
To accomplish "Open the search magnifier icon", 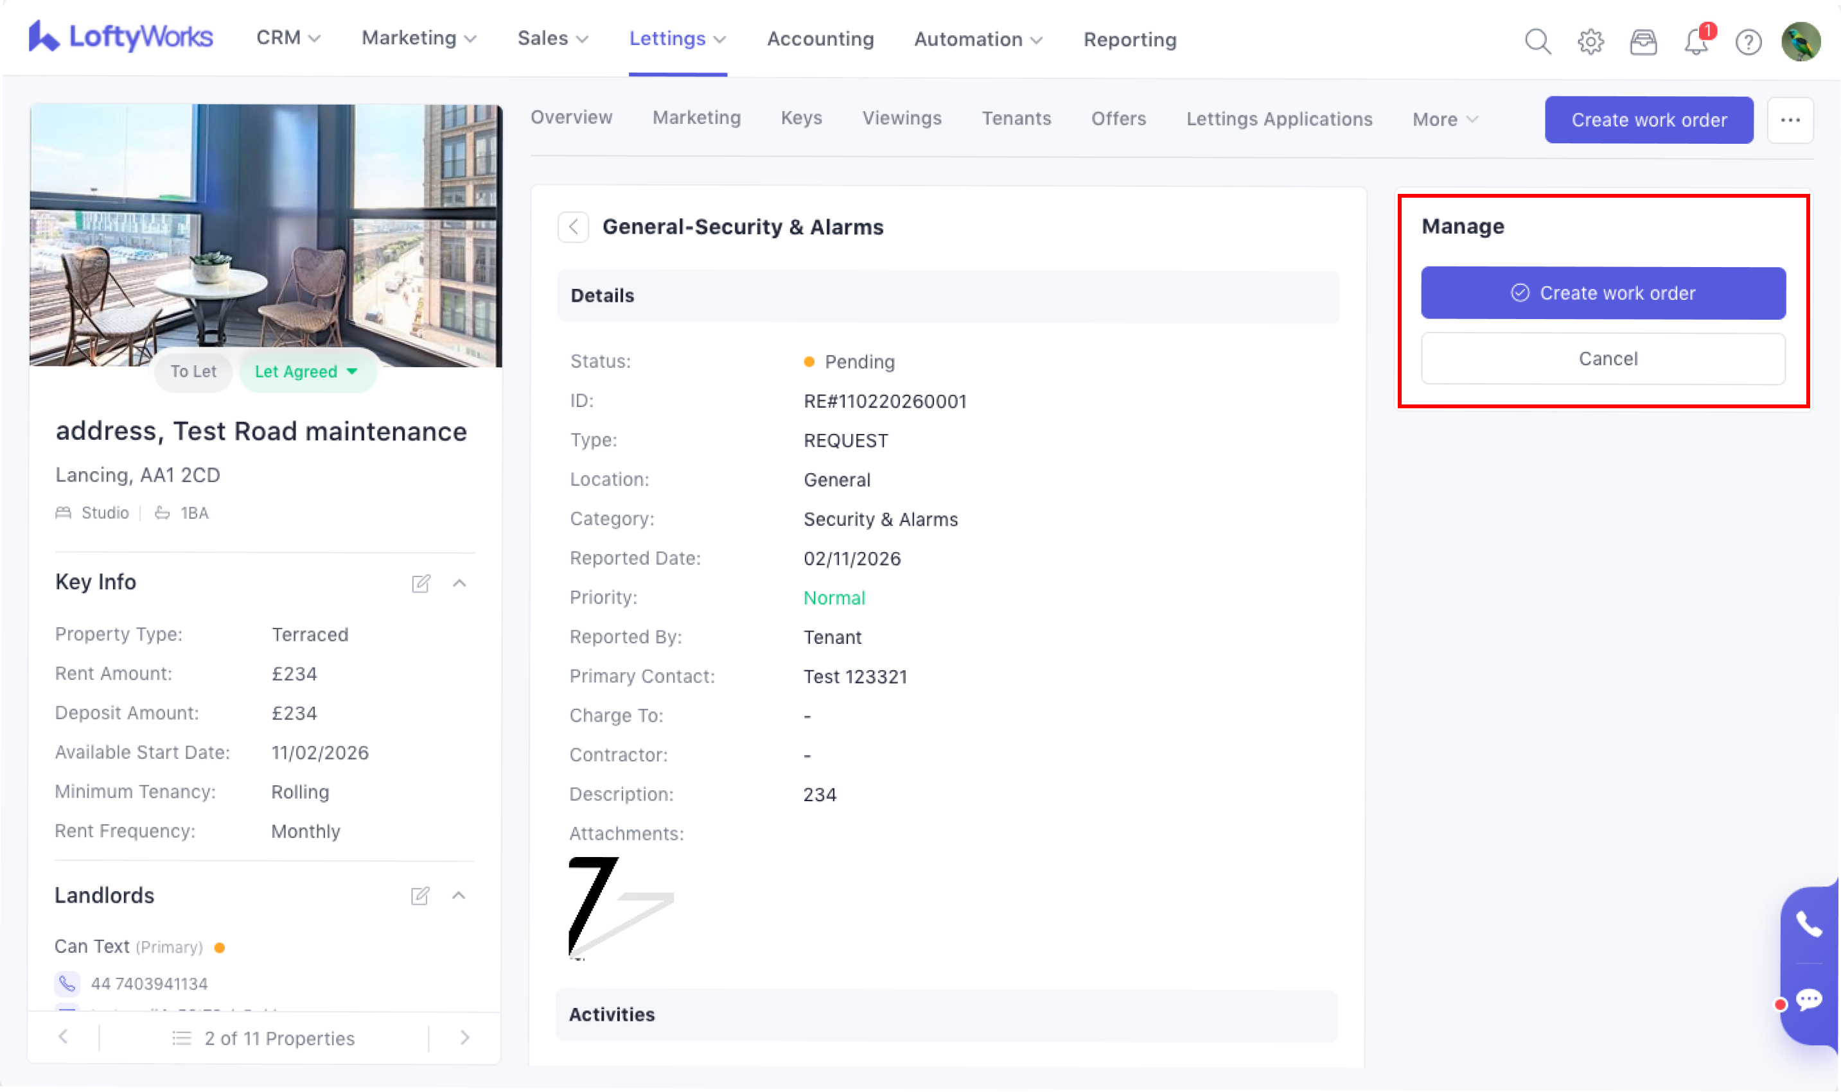I will pos(1537,41).
